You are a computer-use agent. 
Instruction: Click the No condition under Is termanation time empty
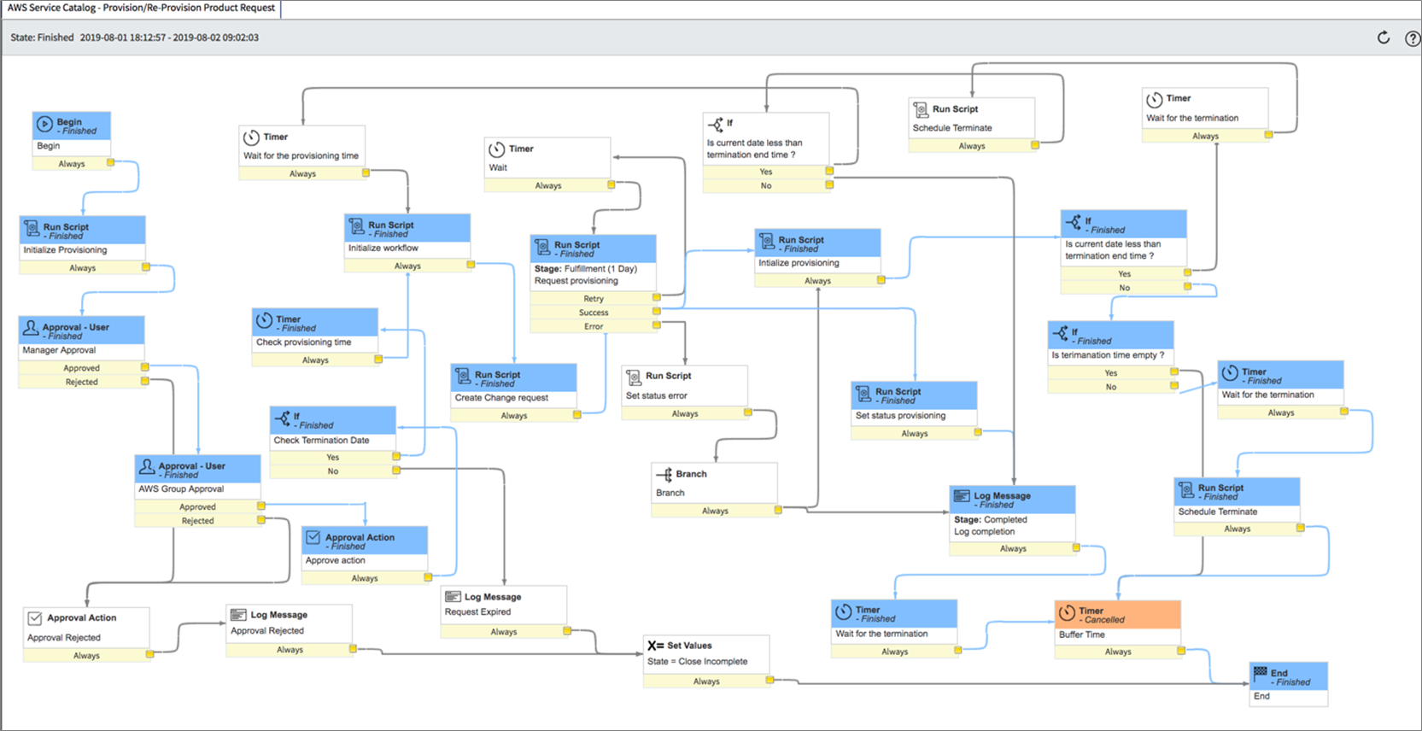pos(1111,387)
